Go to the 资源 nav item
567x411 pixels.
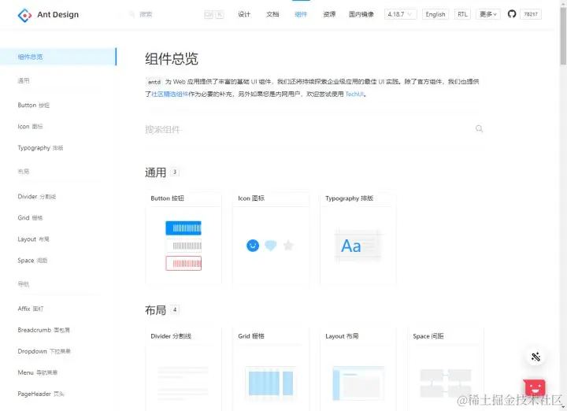(329, 14)
